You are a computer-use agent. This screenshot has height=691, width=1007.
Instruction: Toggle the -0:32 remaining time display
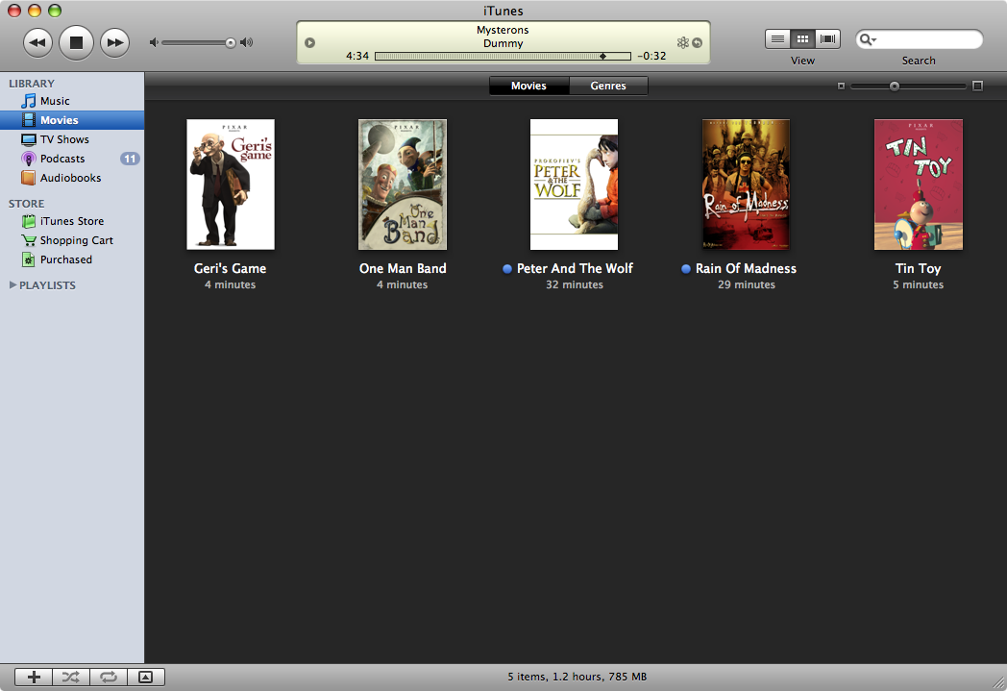(x=651, y=56)
